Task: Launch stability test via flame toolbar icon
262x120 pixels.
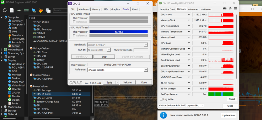Action: click(41, 10)
